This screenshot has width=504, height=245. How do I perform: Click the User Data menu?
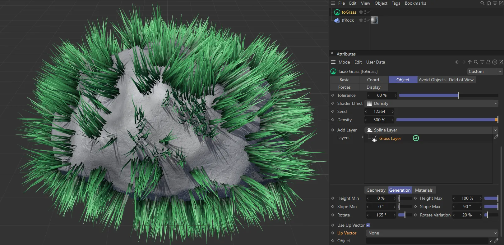click(375, 62)
